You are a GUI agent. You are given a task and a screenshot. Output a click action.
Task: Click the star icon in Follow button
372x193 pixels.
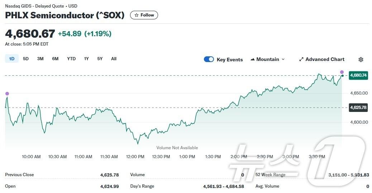click(137, 15)
